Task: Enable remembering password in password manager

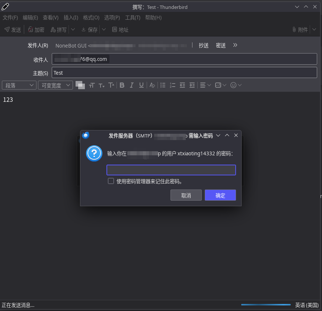Action: tap(111, 181)
